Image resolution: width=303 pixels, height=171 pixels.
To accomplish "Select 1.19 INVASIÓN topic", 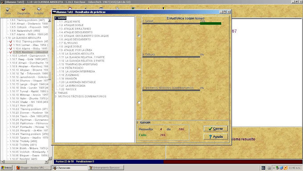I will point(68,79).
